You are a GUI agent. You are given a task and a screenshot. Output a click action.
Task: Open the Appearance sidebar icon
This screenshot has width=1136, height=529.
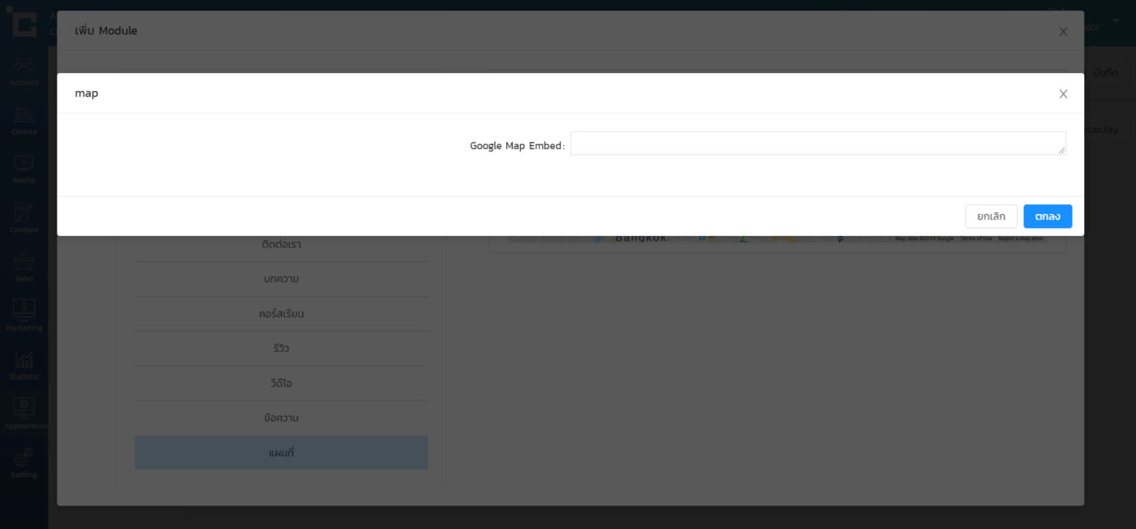tap(24, 409)
